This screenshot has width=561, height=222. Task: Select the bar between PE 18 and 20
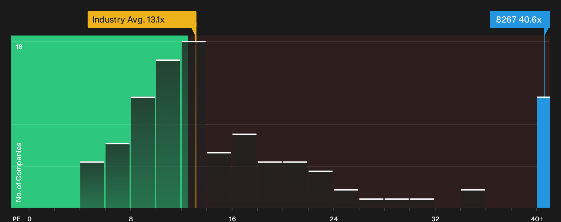click(270, 184)
